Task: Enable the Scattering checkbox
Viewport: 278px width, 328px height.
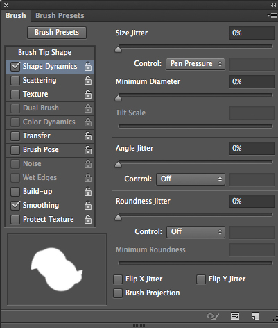Action: tap(15, 81)
